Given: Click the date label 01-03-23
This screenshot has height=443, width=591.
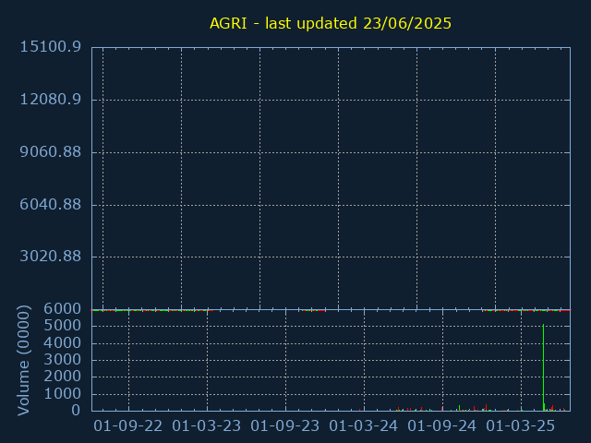Looking at the screenshot, I should pos(207,426).
